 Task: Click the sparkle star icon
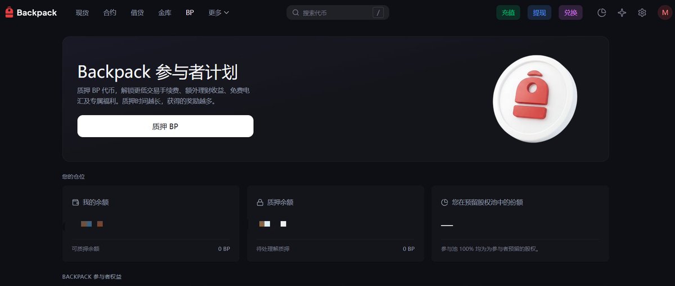[x=622, y=12]
